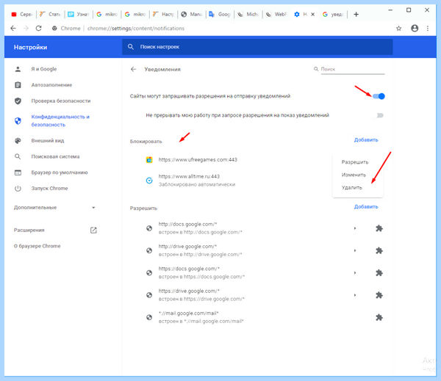Toggle the quieter notification requests switch
441x381 pixels.
tap(379, 115)
